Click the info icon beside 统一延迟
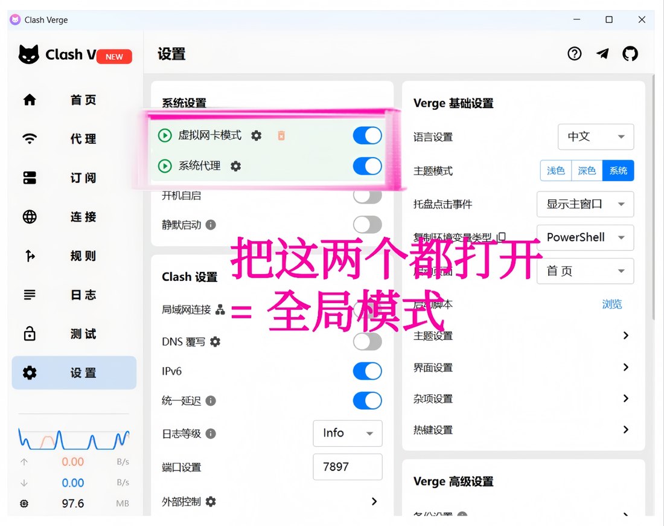The image size is (664, 526). 211,400
